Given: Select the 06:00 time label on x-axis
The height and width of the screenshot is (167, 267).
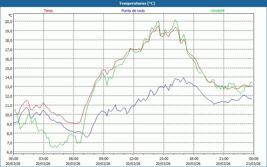Looking at the screenshot, I should click(73, 159).
